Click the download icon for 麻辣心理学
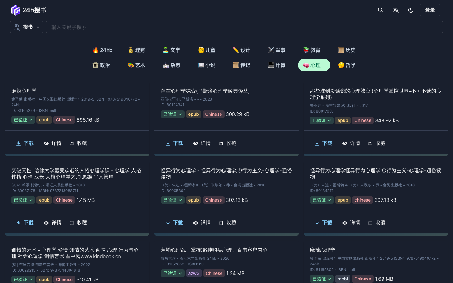453x283 pixels. 19,143
